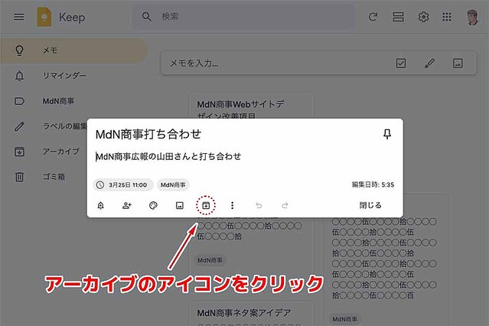This screenshot has width=489, height=326.
Task: Click the trash can icon in sidebar
Action: tap(19, 177)
